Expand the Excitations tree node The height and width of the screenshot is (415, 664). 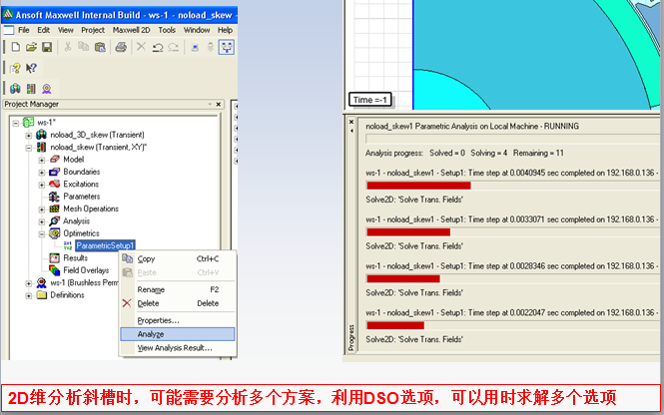click(x=42, y=185)
